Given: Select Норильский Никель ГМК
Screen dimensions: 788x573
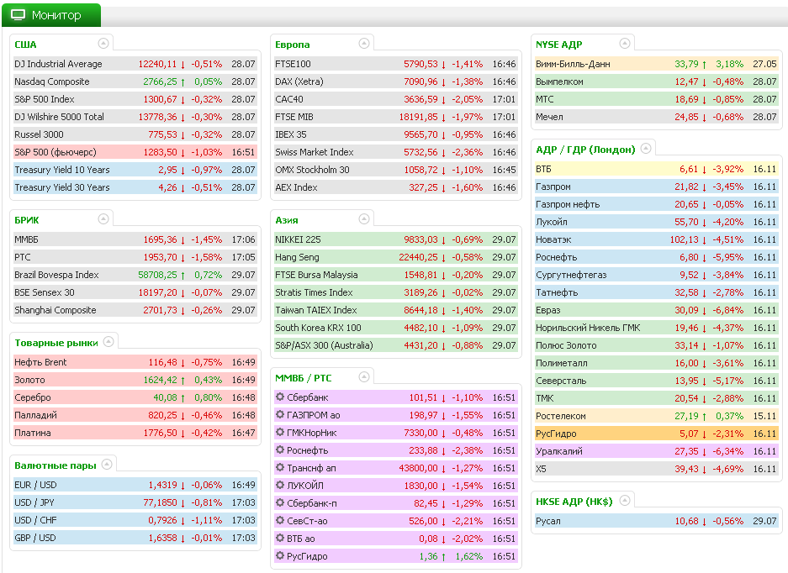Looking at the screenshot, I should 656,328.
